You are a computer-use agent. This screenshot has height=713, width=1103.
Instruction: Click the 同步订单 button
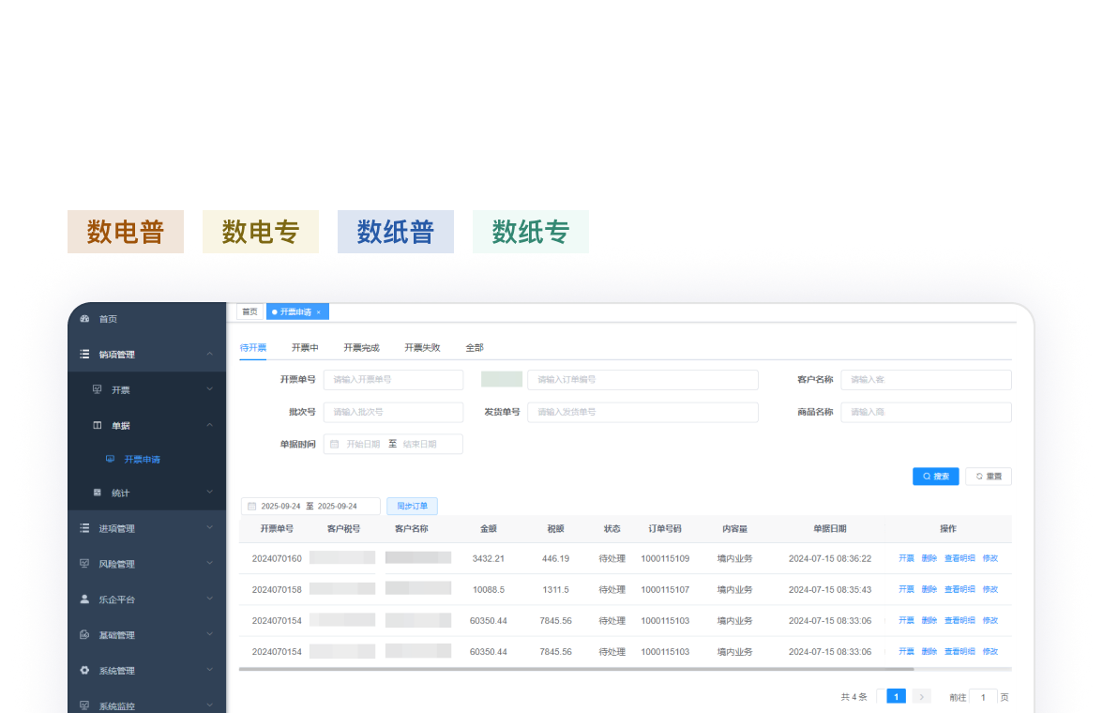413,506
